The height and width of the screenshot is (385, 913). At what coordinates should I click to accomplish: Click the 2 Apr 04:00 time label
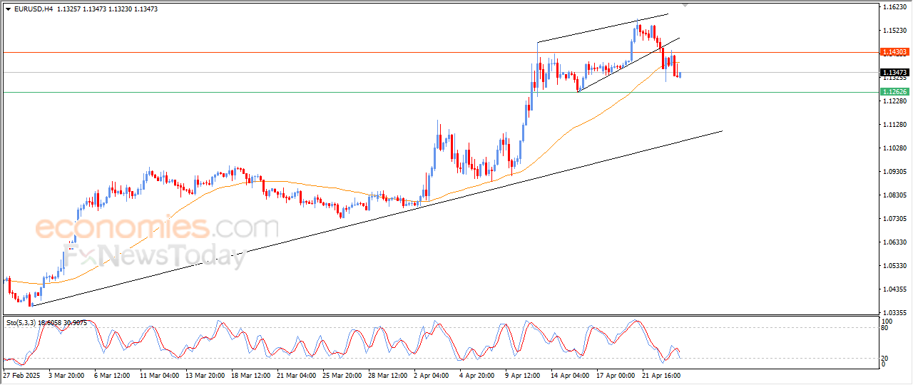[431, 374]
